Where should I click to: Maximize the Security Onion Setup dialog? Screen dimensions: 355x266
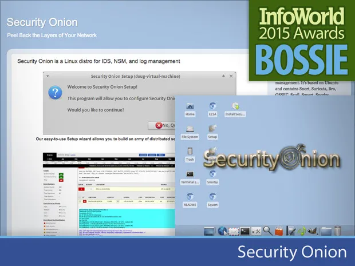pos(223,76)
